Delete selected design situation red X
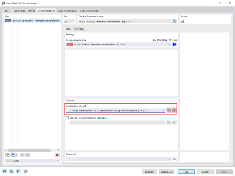The height and width of the screenshot is (176, 235). [x=57, y=155]
